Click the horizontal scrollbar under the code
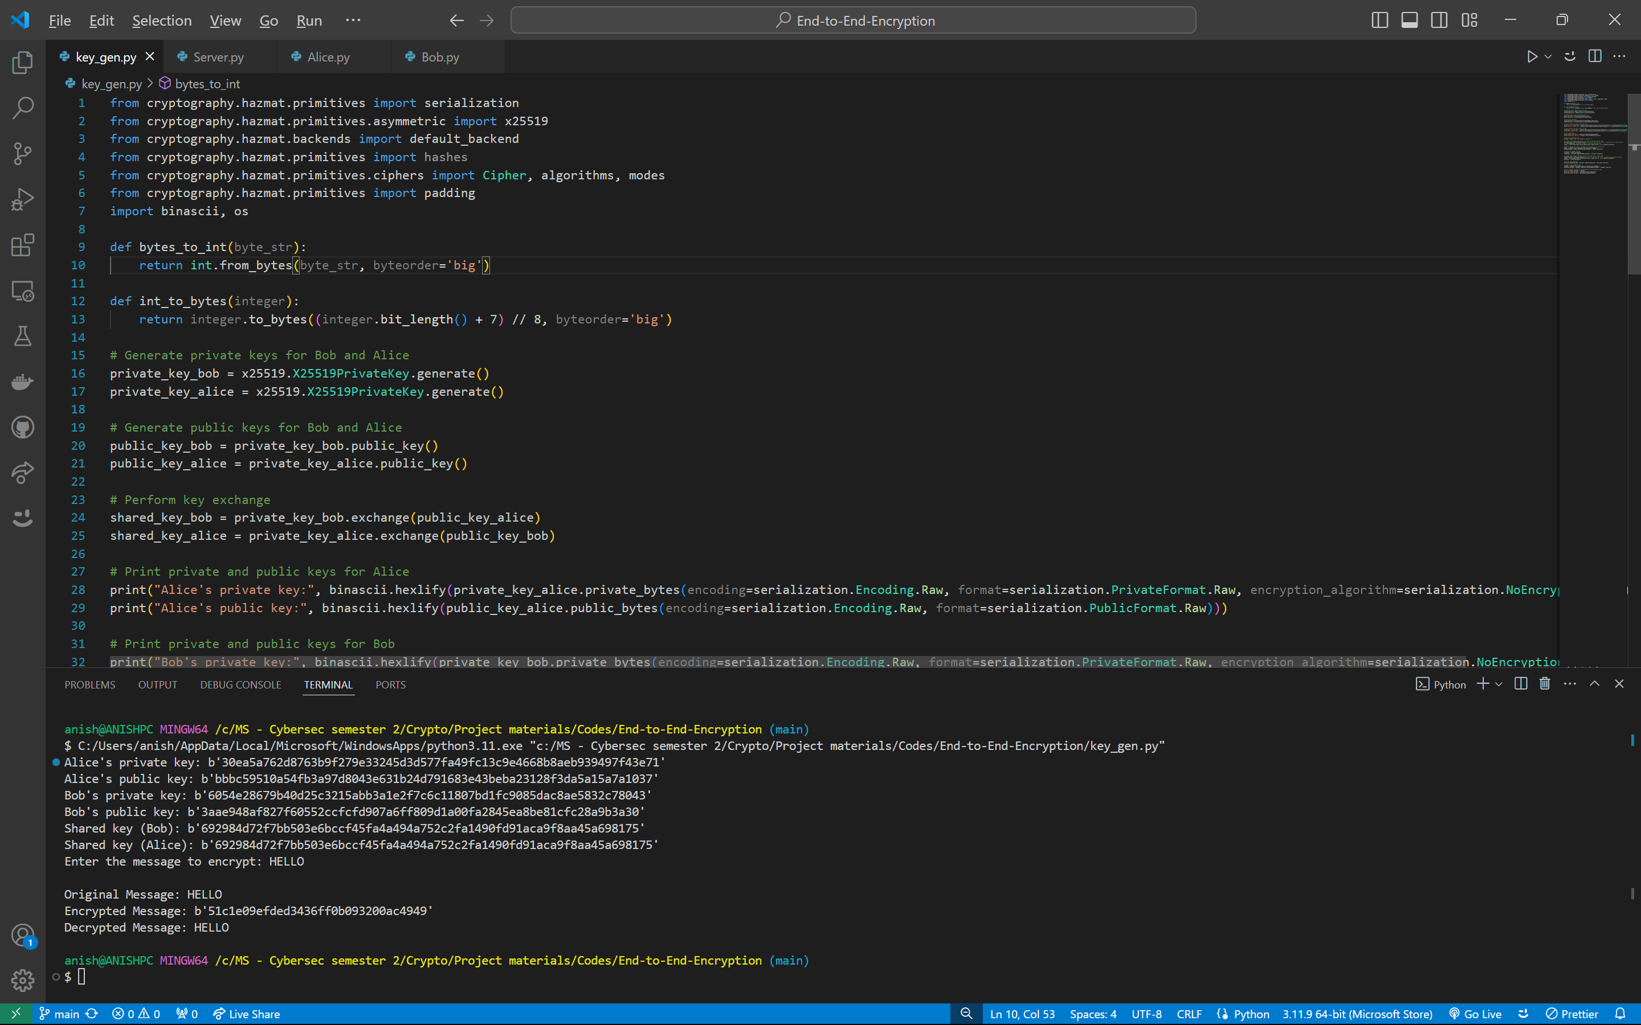Viewport: 1641px width, 1025px height. pos(788,662)
